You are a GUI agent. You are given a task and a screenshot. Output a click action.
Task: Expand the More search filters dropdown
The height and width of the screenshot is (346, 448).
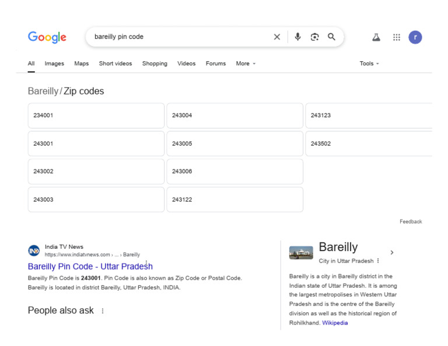pyautogui.click(x=246, y=63)
